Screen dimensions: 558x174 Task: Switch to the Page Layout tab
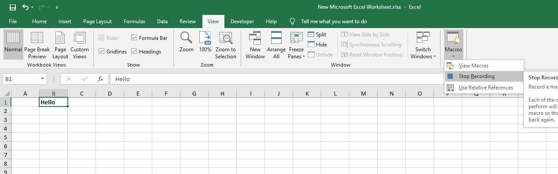[x=97, y=21]
